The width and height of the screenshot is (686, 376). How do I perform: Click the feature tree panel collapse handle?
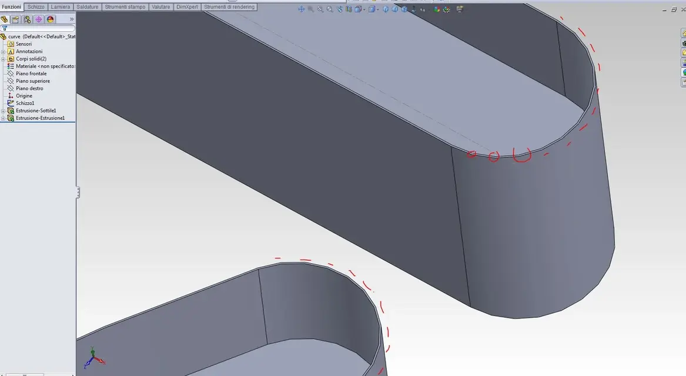point(78,192)
